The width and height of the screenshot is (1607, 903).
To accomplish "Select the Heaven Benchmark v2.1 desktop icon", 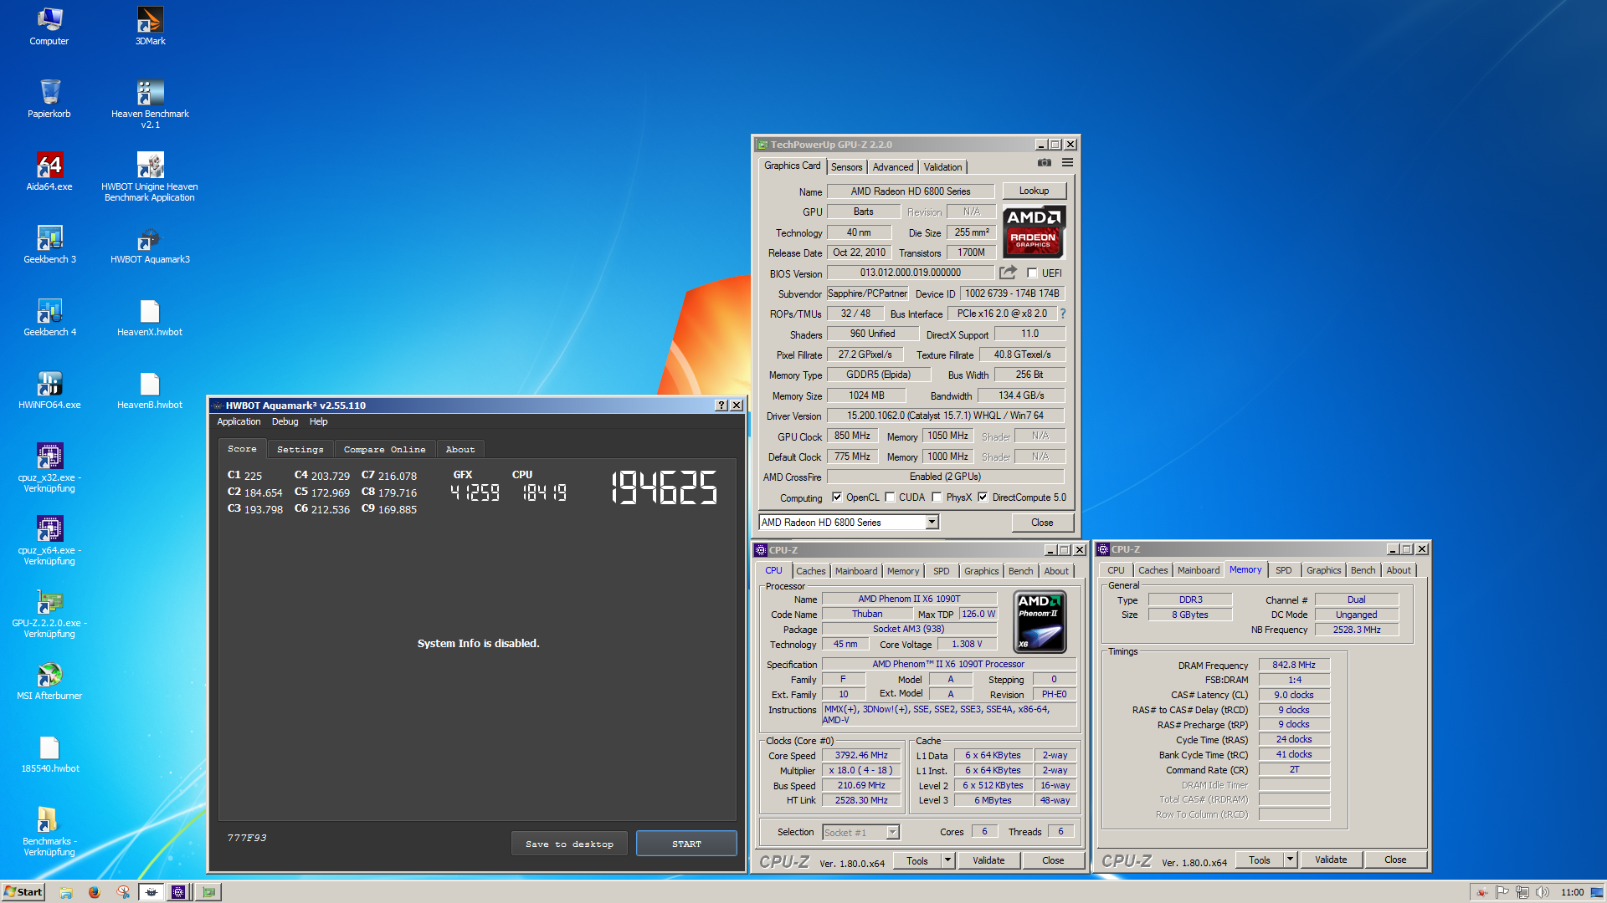I will coord(150,104).
